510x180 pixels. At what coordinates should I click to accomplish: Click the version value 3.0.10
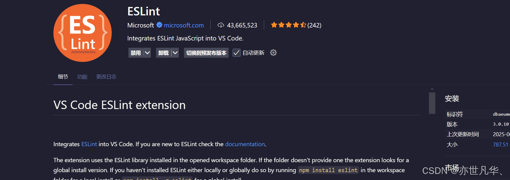click(501, 124)
